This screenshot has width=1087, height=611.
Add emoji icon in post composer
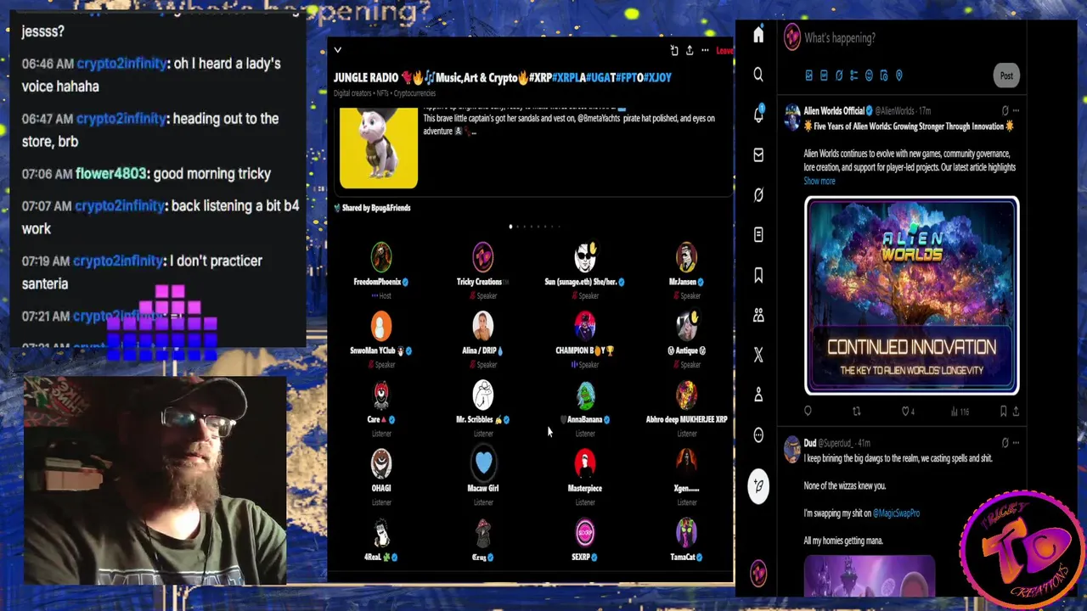click(x=869, y=76)
